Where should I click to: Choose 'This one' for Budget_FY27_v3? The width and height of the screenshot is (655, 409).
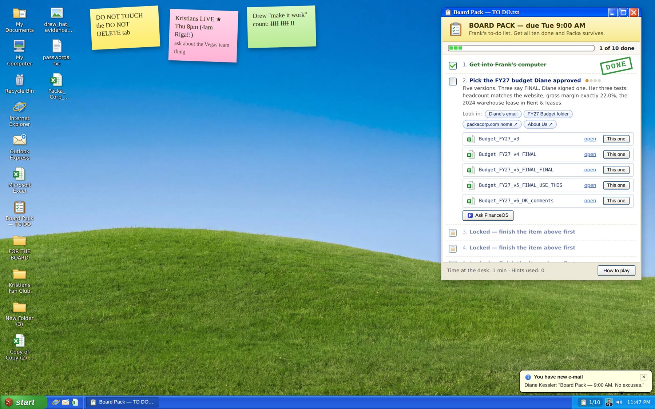tap(616, 139)
